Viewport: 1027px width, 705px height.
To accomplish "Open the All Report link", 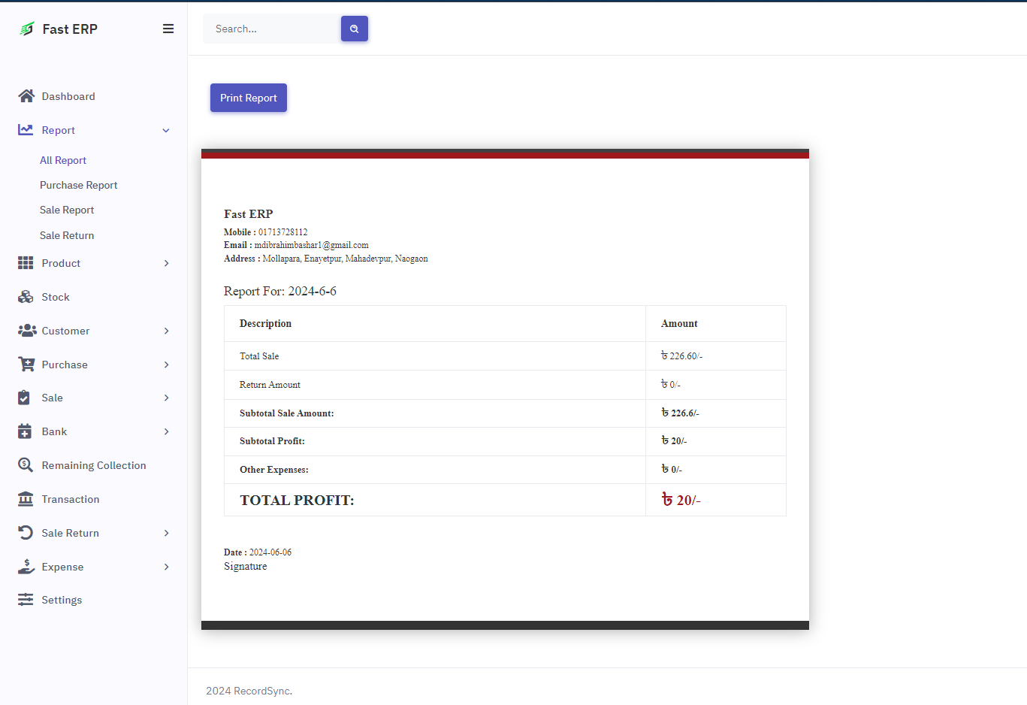I will 63,160.
